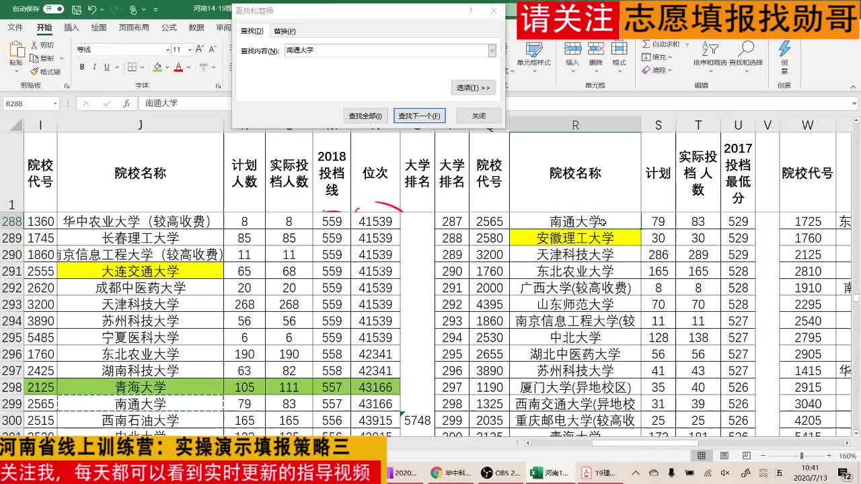Screen dimensions: 861x484
Task: Click the 格式 cell format icon
Action: [619, 49]
